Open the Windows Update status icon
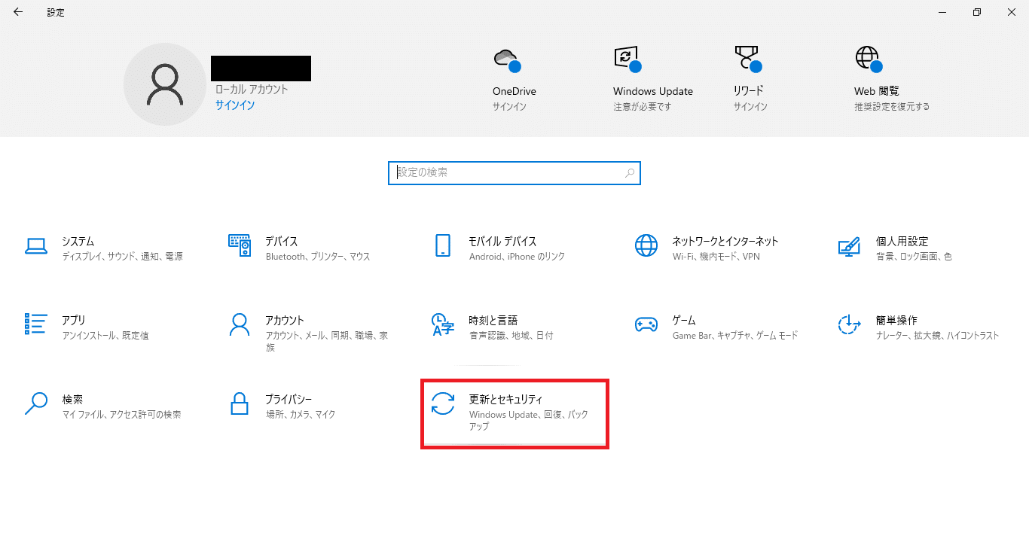The height and width of the screenshot is (548, 1029). [x=627, y=59]
